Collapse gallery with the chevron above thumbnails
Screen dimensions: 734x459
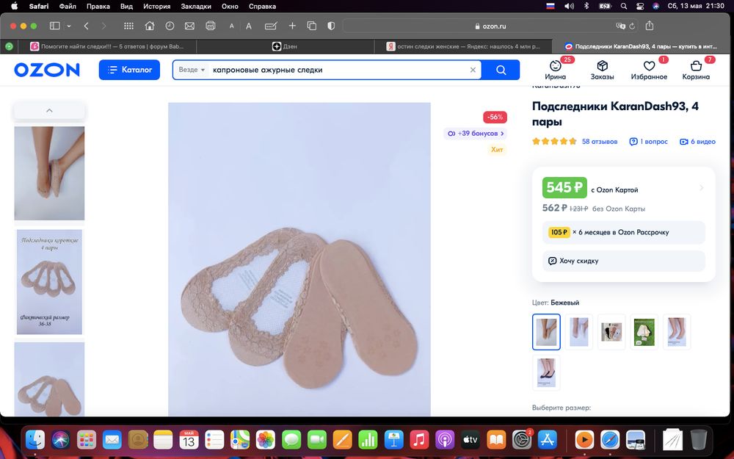pos(49,109)
